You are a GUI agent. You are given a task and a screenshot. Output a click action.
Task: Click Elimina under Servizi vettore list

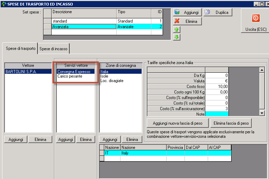(x=86, y=140)
